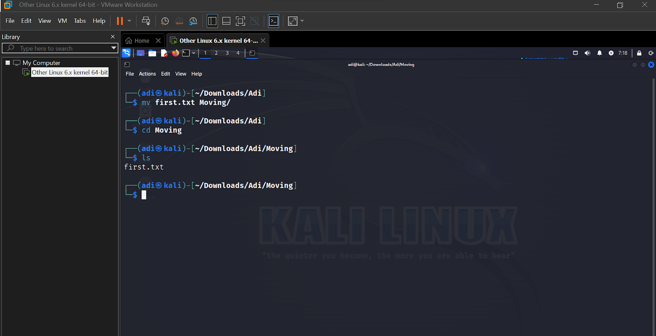656x336 pixels.
Task: Click the terminal vertical scrollbar
Action: (653, 207)
